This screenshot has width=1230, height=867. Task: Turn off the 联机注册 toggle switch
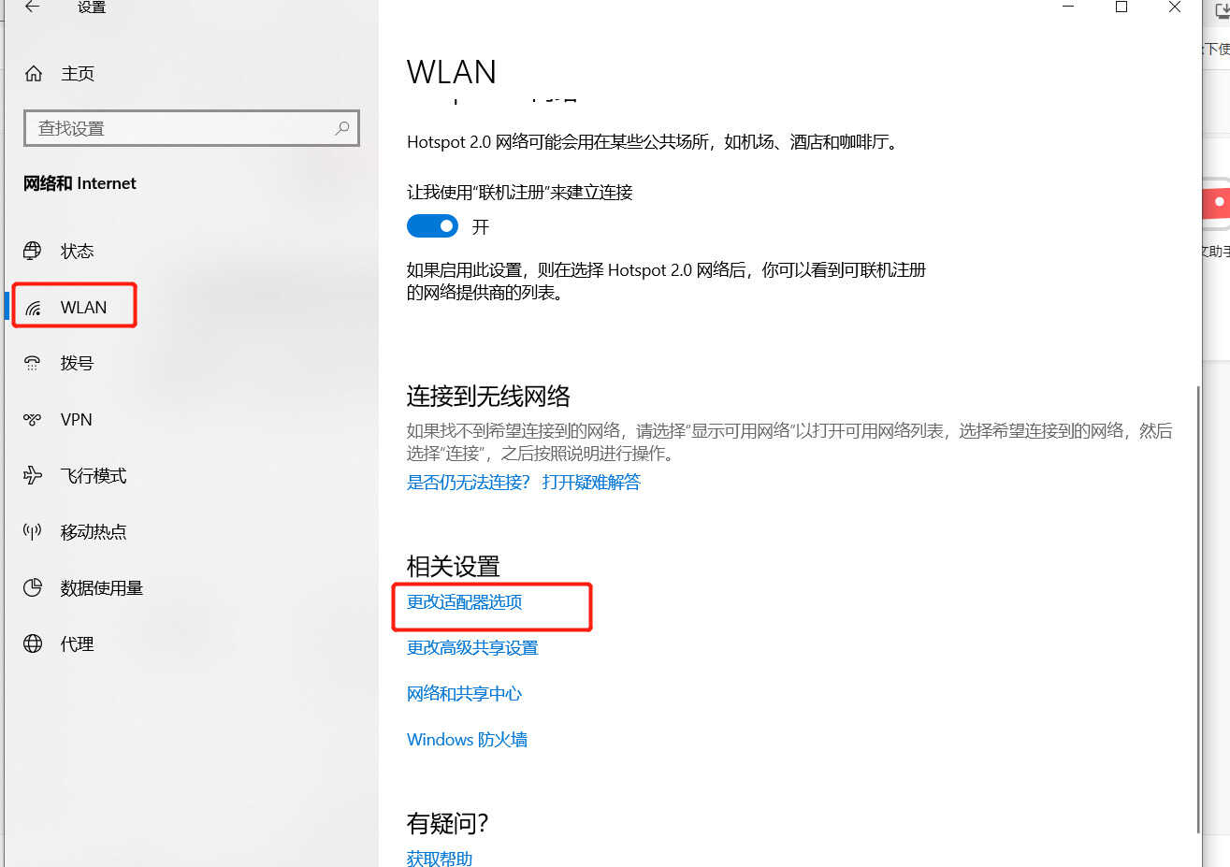click(x=432, y=226)
